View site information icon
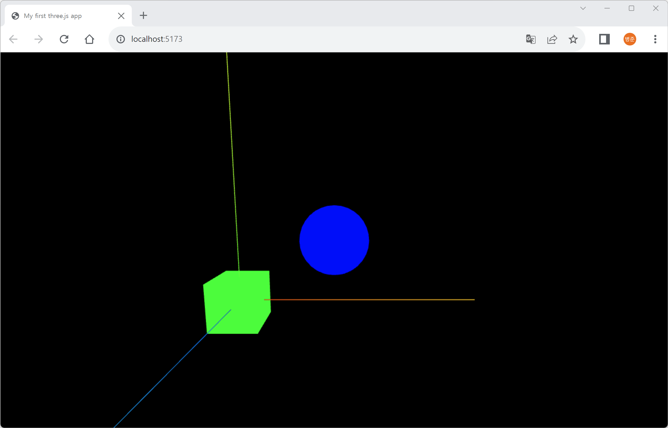668x428 pixels. (121, 39)
